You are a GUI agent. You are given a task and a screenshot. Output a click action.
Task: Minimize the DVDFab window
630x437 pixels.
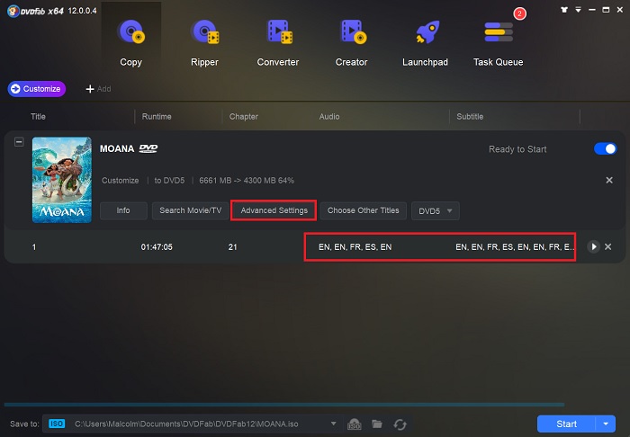click(592, 10)
